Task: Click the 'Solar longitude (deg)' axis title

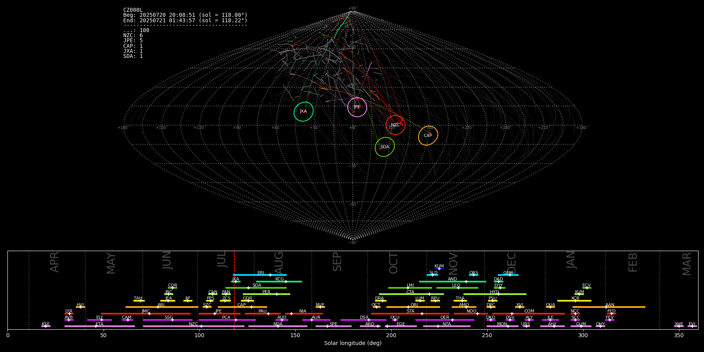Action: pos(353,343)
